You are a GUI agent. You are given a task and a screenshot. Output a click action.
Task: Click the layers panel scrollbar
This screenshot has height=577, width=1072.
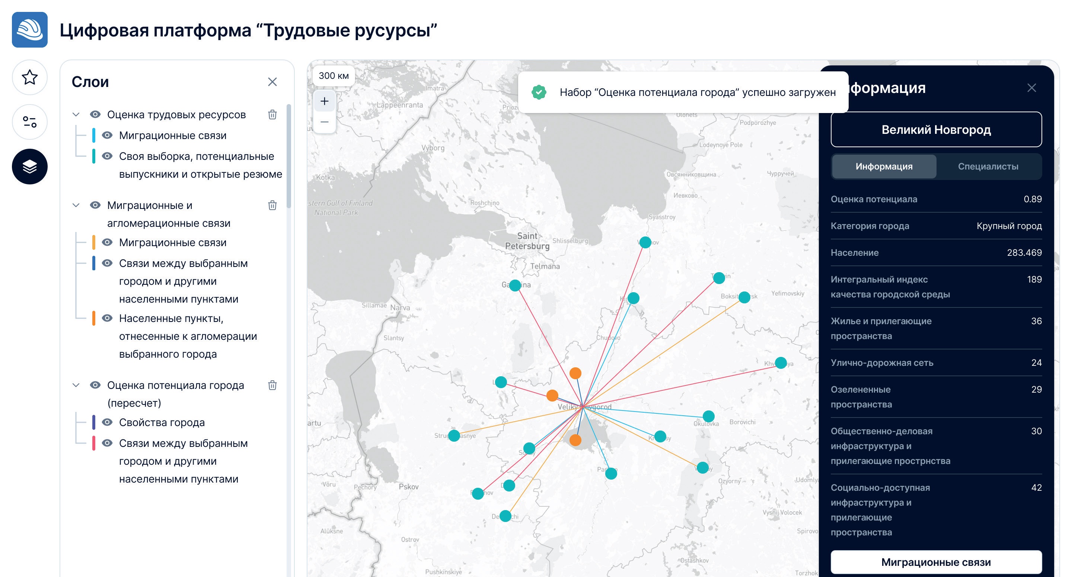pyautogui.click(x=289, y=156)
